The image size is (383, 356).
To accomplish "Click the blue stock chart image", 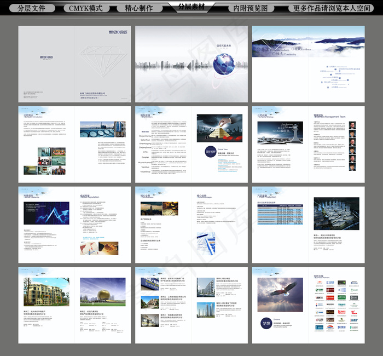I will click(46, 212).
